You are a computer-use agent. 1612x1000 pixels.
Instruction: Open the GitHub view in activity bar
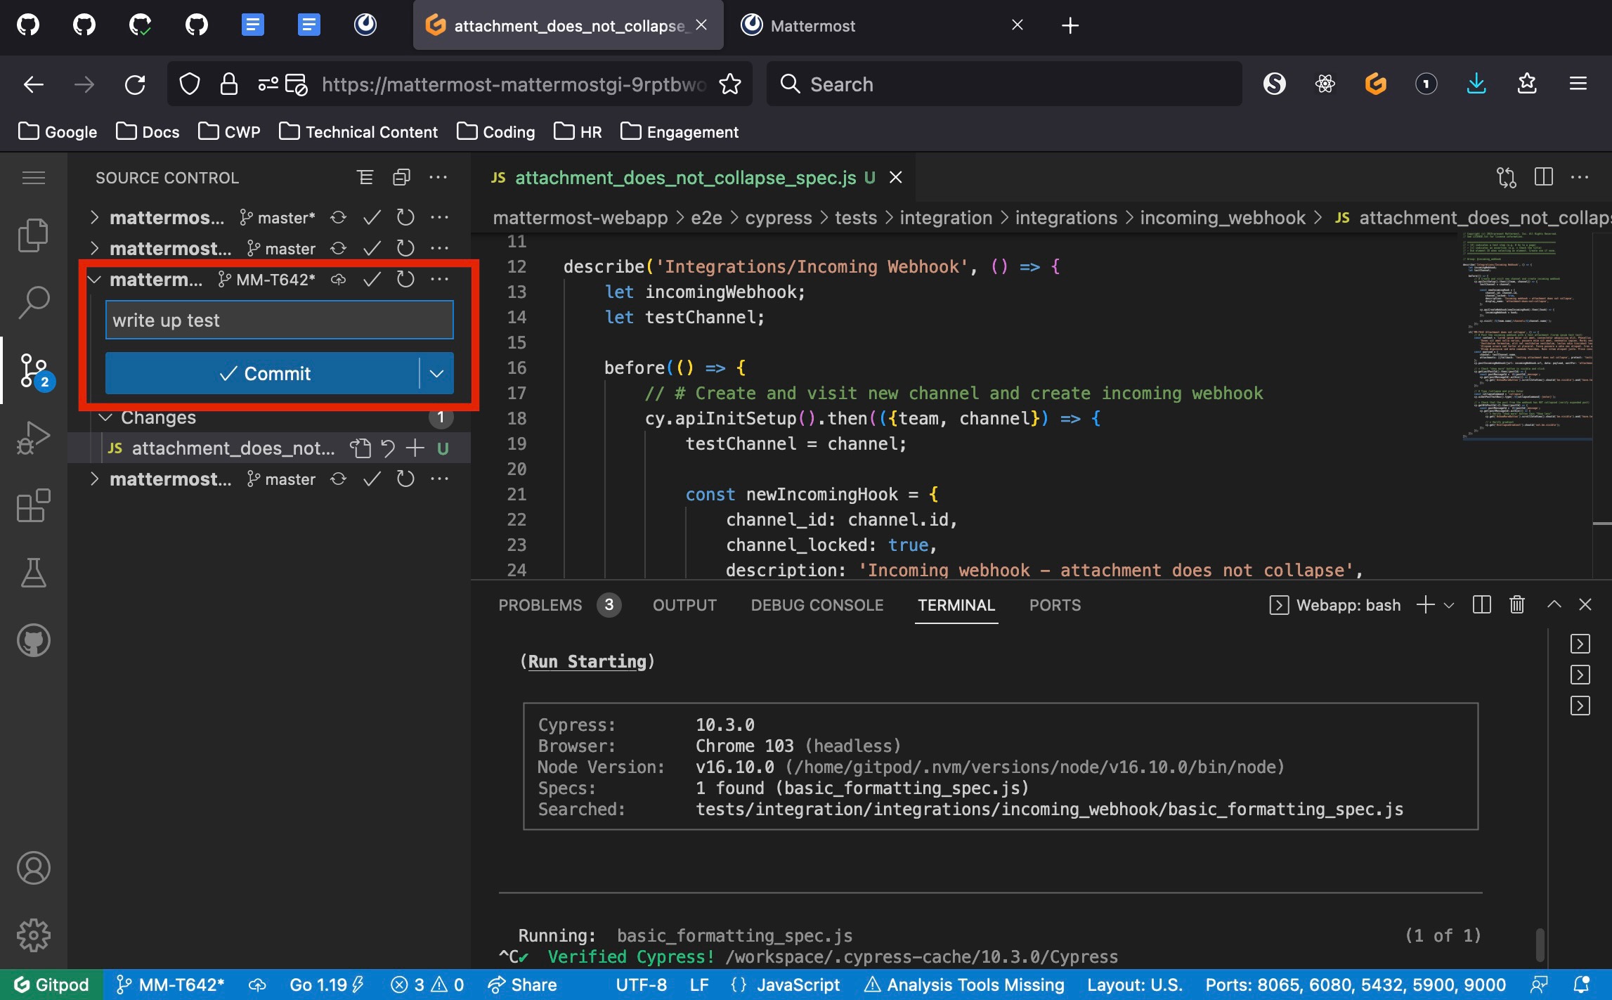tap(33, 640)
